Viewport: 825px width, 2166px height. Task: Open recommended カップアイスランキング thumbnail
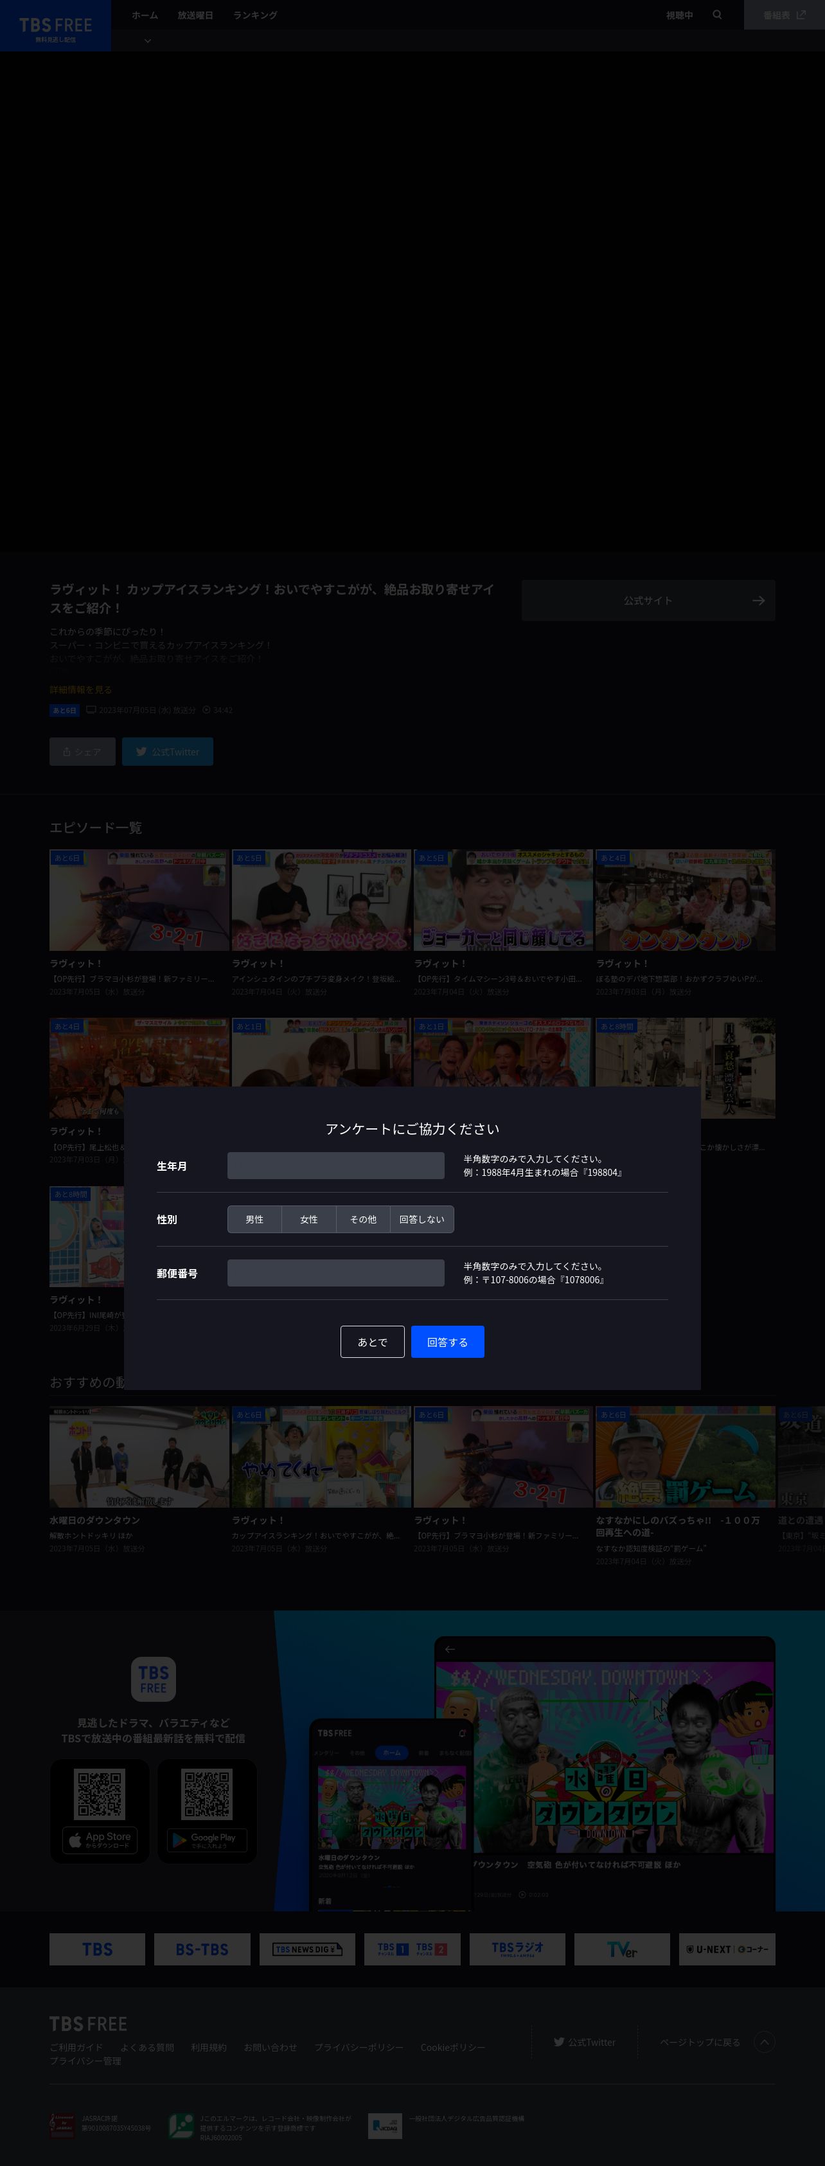[321, 1457]
